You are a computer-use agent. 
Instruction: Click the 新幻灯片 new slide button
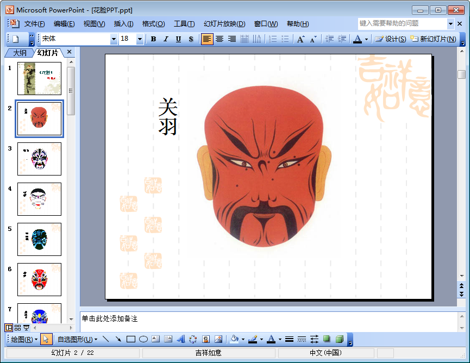[433, 39]
